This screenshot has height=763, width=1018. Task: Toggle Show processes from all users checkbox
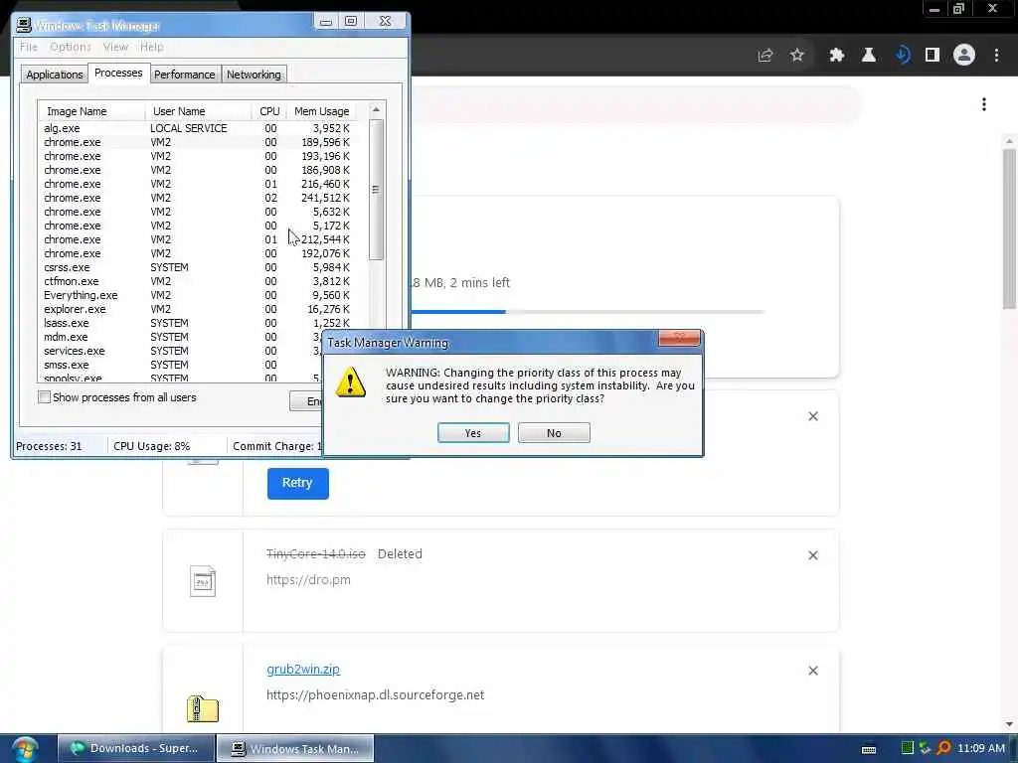[x=44, y=397]
